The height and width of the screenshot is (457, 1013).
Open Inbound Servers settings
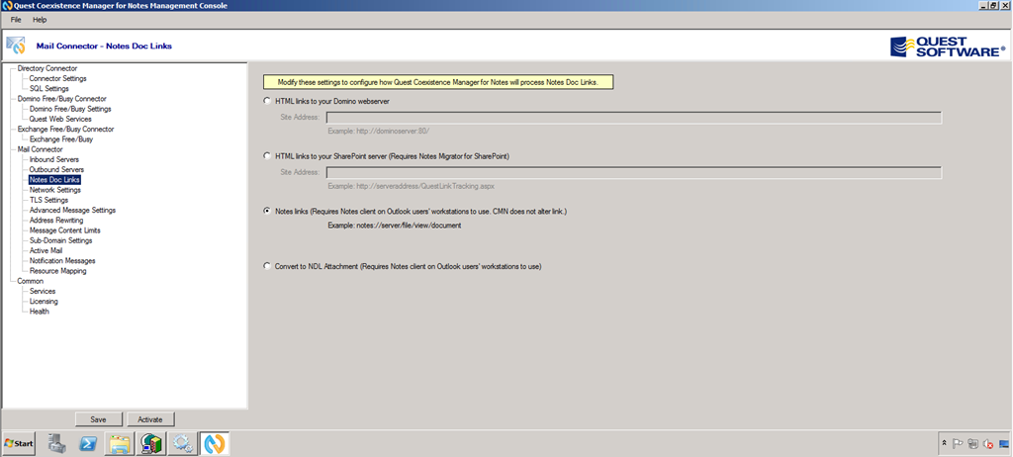tap(54, 159)
